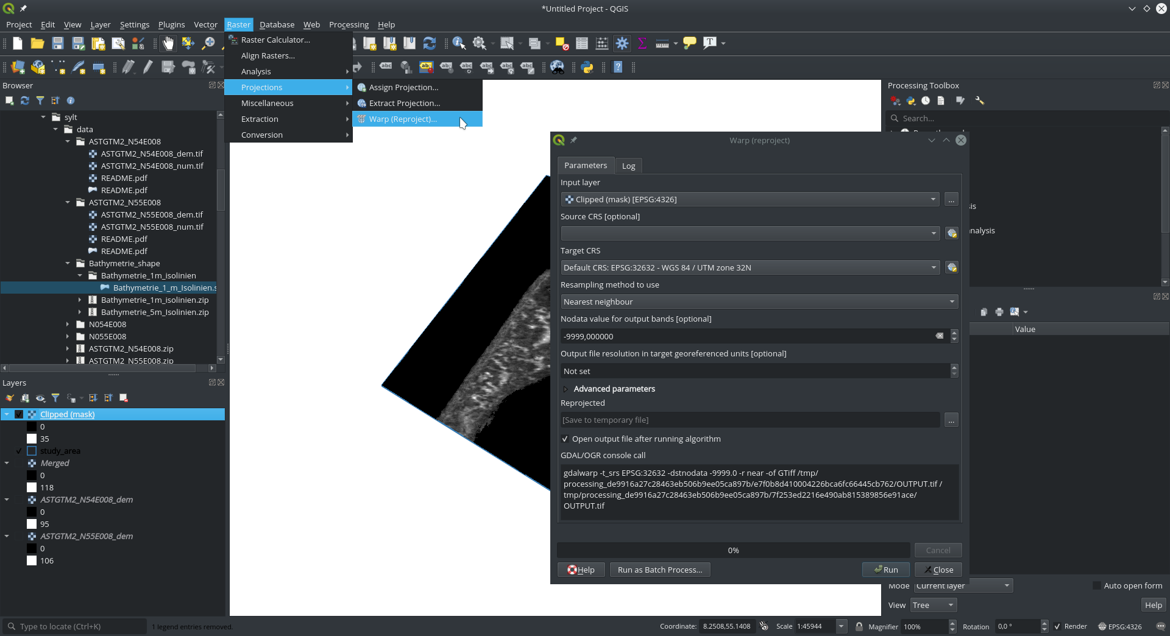Click Run as Batch Process button

(659, 570)
